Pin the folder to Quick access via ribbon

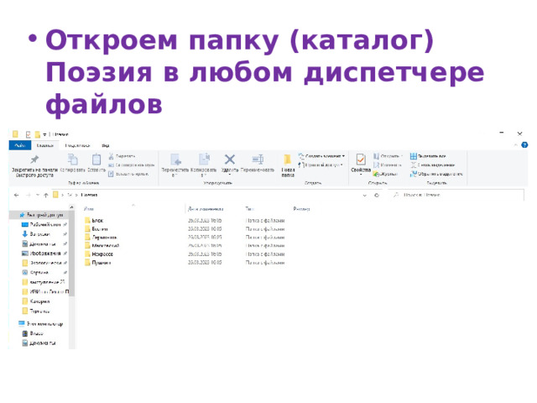(33, 166)
